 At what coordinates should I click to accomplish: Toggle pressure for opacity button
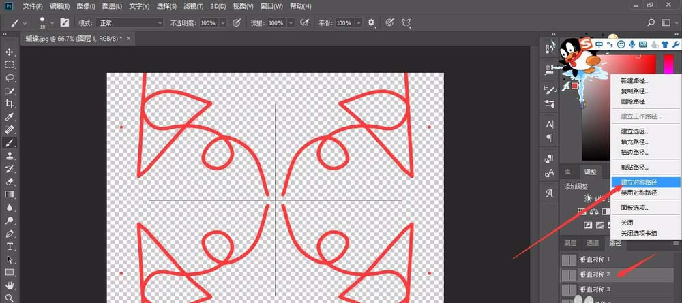point(237,22)
